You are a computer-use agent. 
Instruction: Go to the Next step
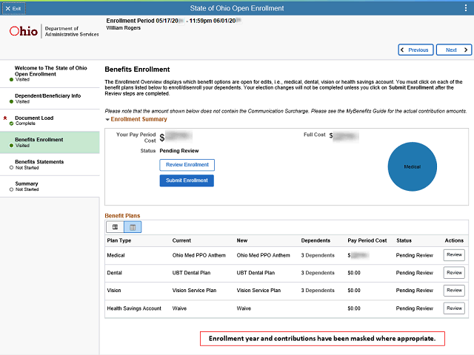pos(454,50)
